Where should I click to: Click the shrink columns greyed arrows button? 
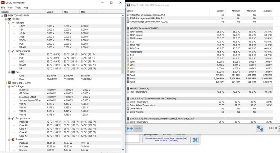pyautogui.click(x=138, y=128)
